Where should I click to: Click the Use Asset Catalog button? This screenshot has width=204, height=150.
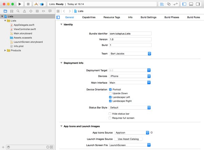[x=128, y=139]
